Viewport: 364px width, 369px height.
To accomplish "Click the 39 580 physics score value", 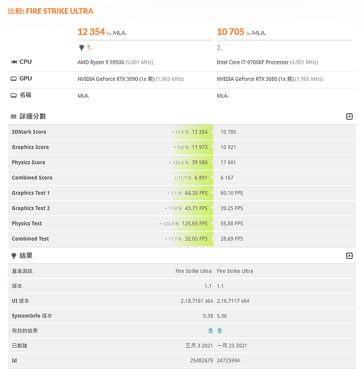I will tap(200, 162).
